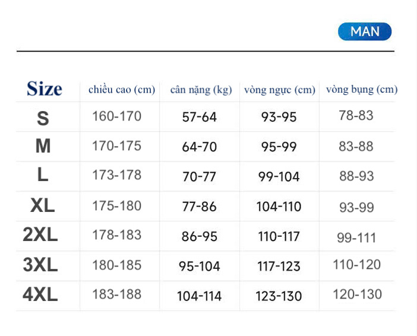Screen dimensions: 417x336
Task: Select the M size row label
Action: [x=43, y=146]
